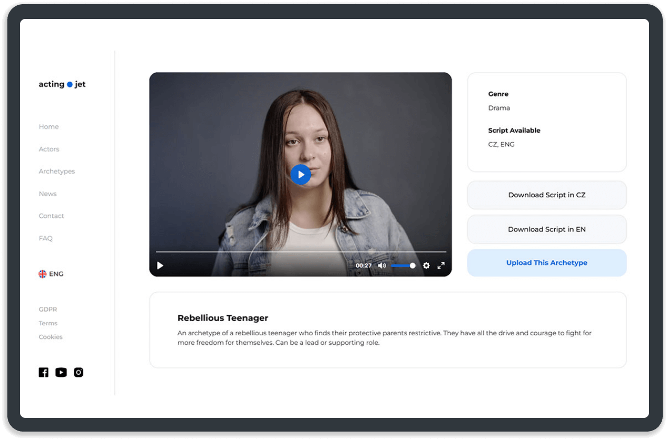
Task: Open the acting jet Instagram profile
Action: point(78,372)
